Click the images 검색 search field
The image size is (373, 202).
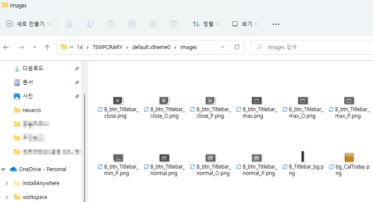[312, 47]
